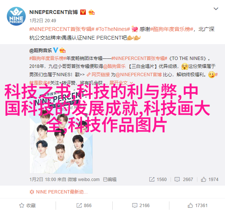Toggle 收藏 favorite star
This screenshot has width=225, height=212.
pos(27,206)
